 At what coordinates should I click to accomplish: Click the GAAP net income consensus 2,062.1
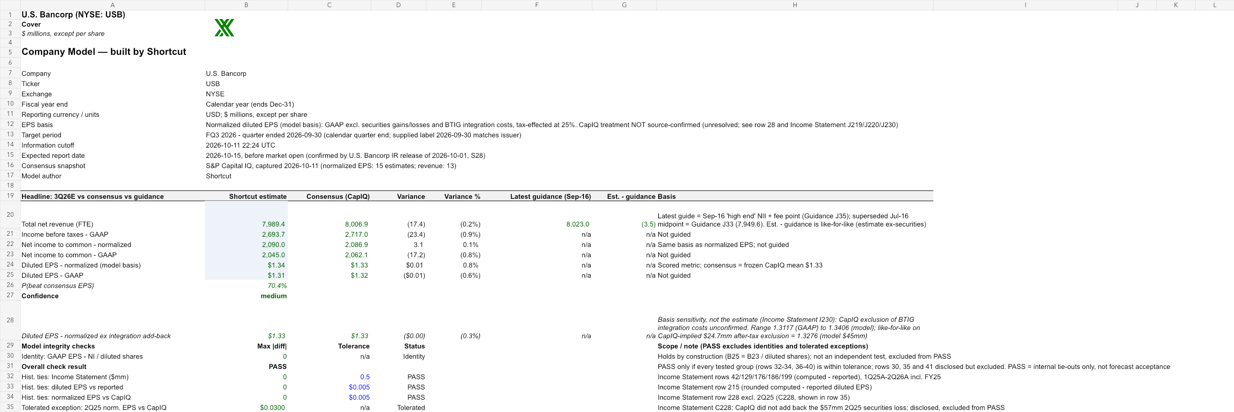(356, 255)
